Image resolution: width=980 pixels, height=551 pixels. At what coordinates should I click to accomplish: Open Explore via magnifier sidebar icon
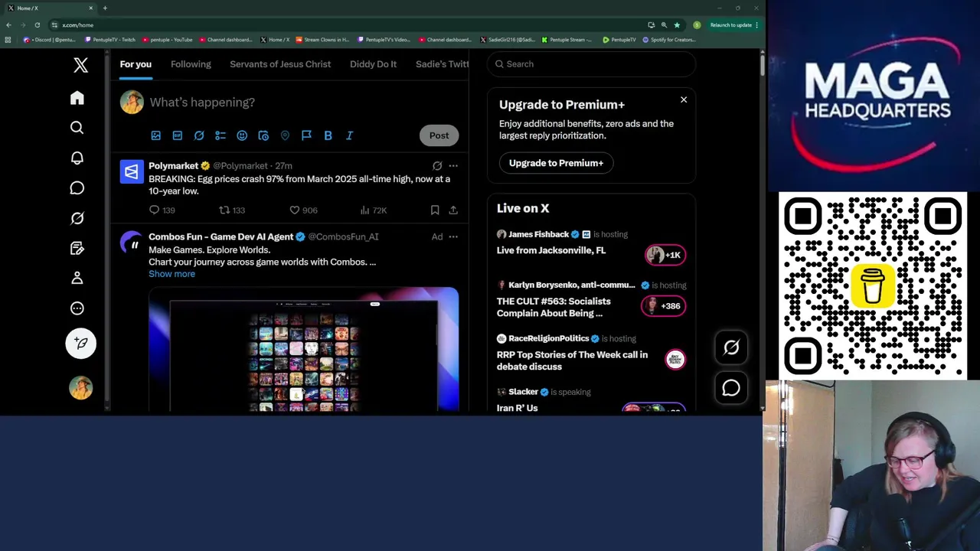pos(77,128)
